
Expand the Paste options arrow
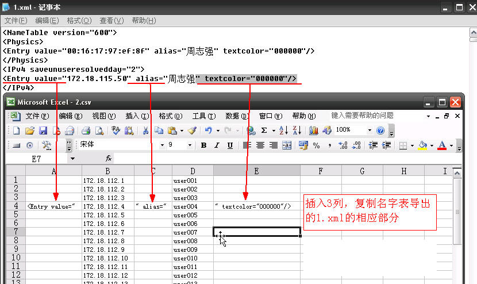pos(182,131)
